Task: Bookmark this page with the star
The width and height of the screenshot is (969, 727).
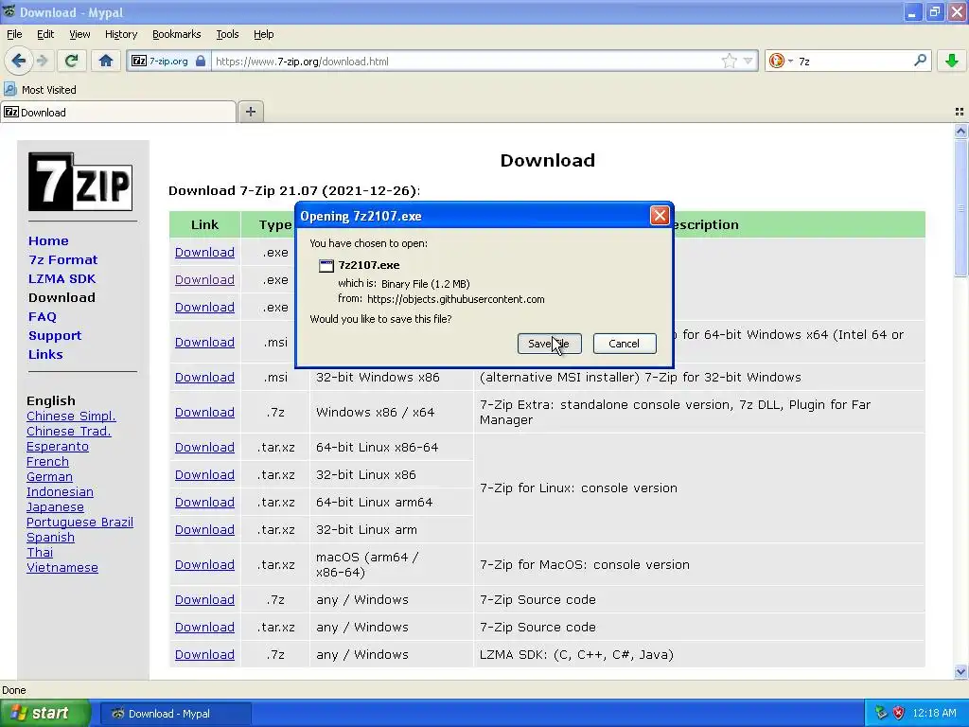Action: 730,61
